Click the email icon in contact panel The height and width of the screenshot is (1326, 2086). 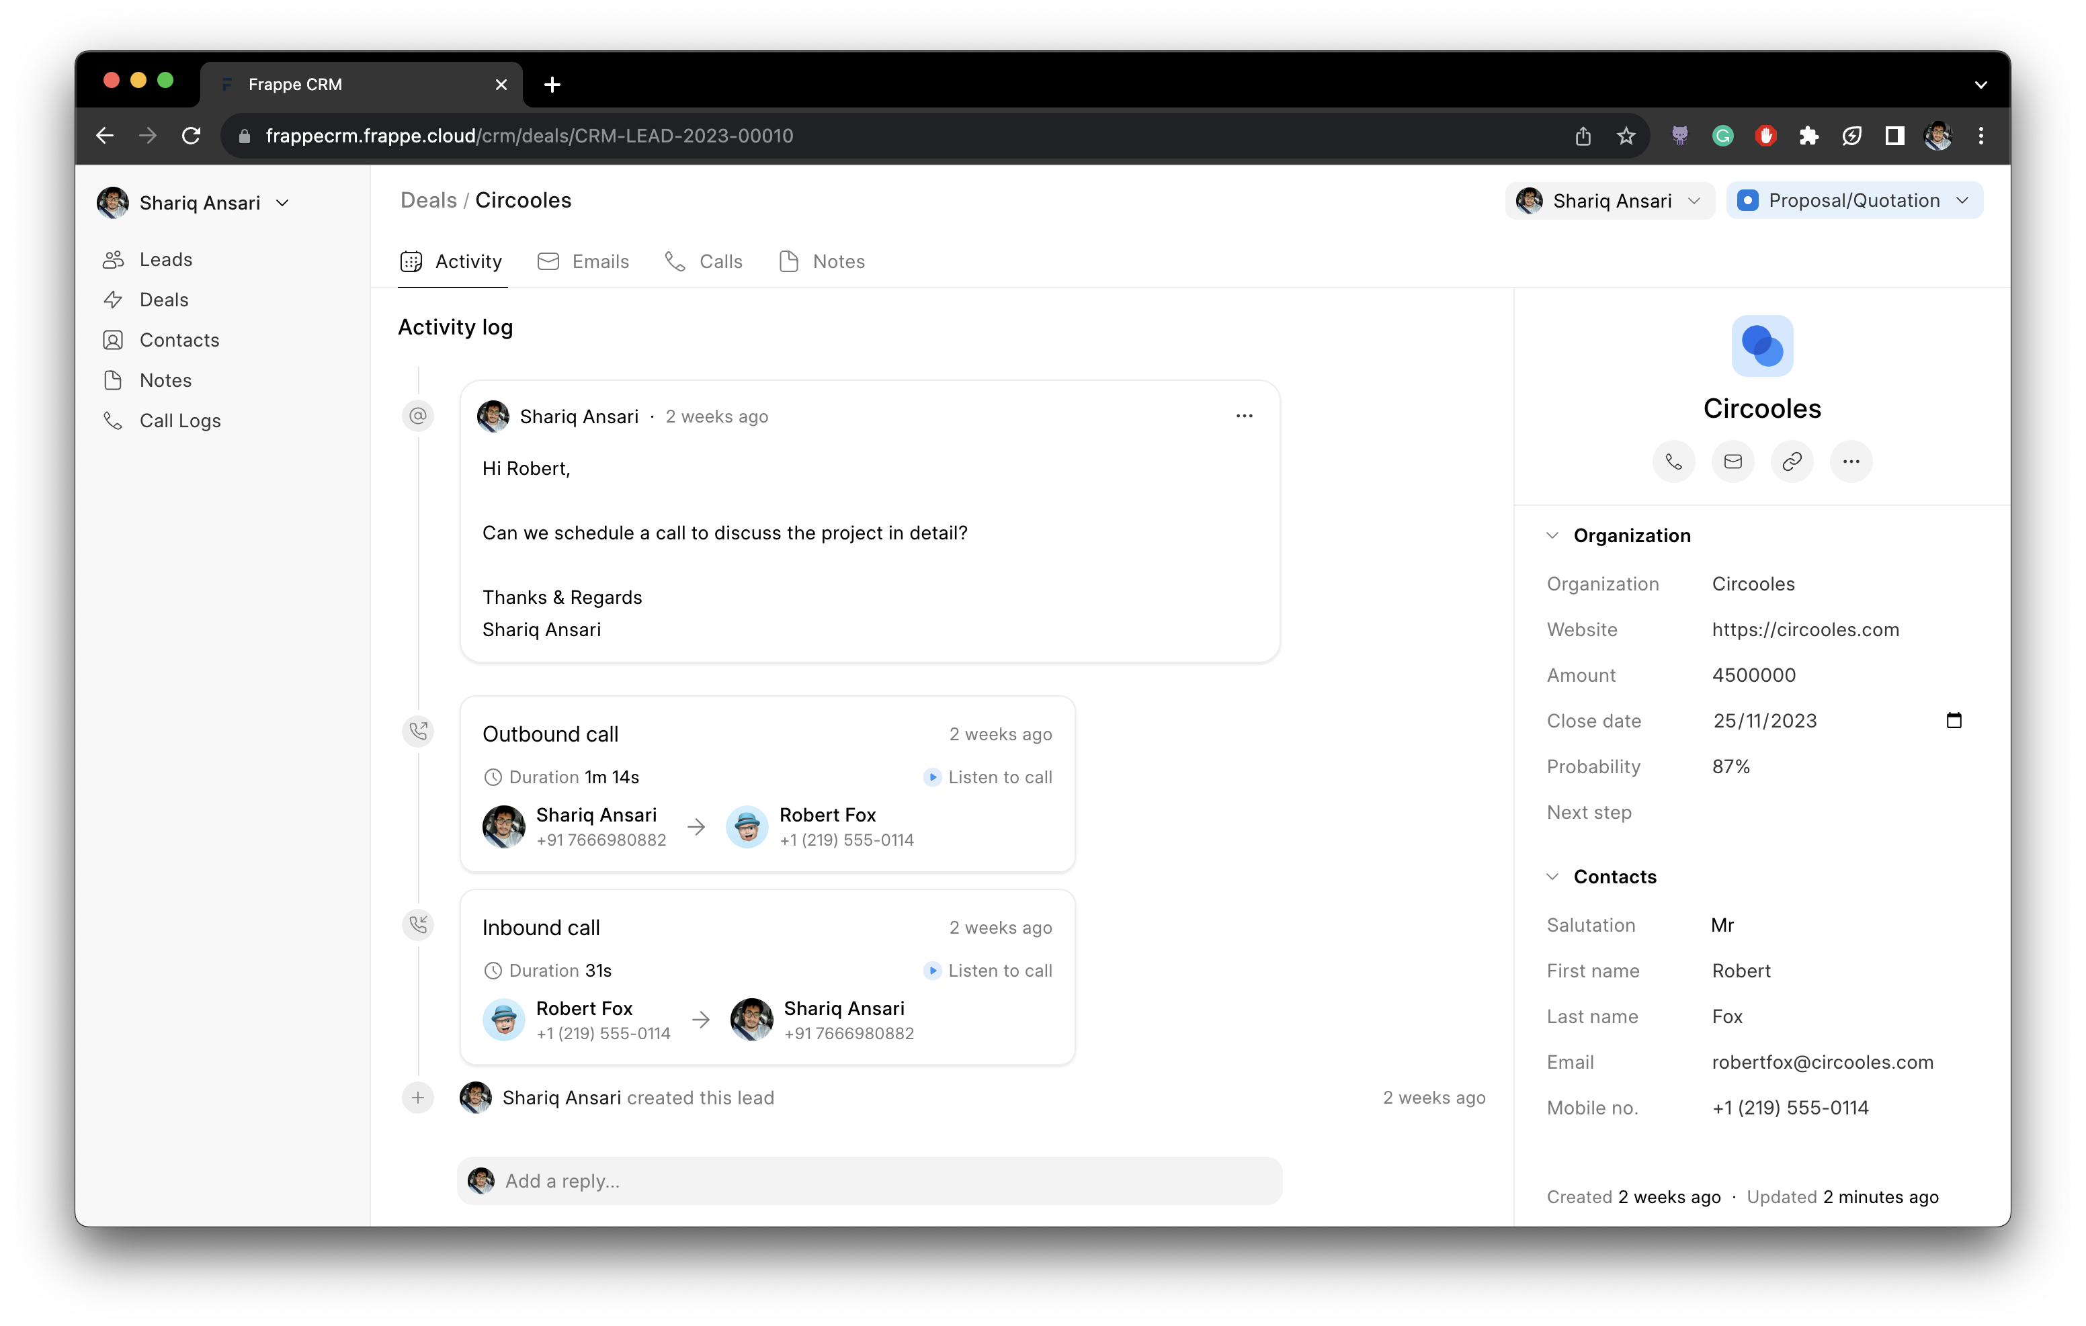(1732, 461)
